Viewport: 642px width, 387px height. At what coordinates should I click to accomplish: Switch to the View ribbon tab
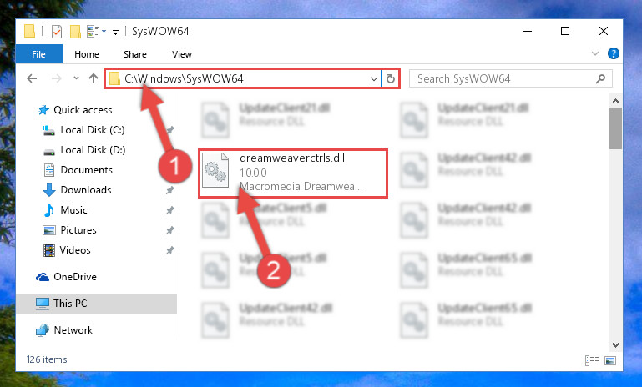click(182, 54)
